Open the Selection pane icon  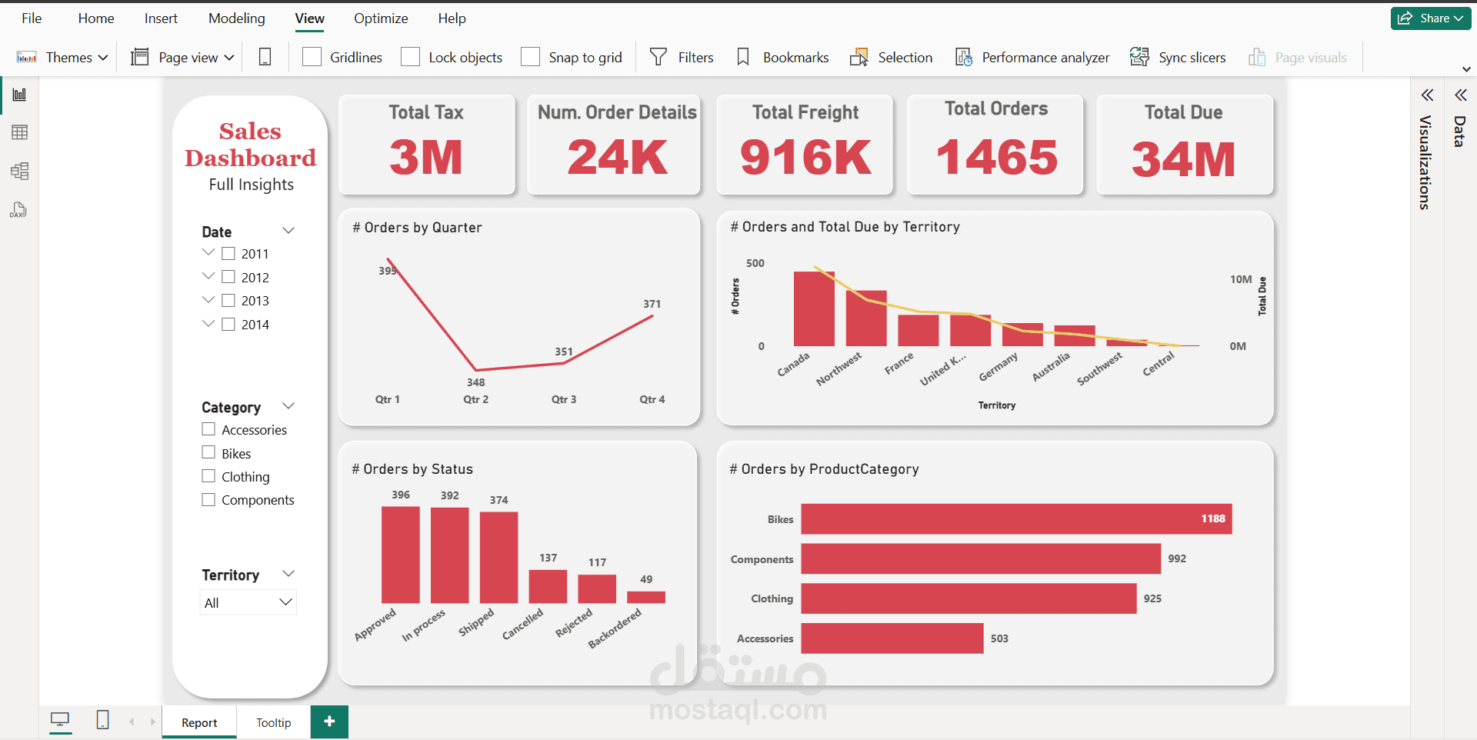click(859, 57)
